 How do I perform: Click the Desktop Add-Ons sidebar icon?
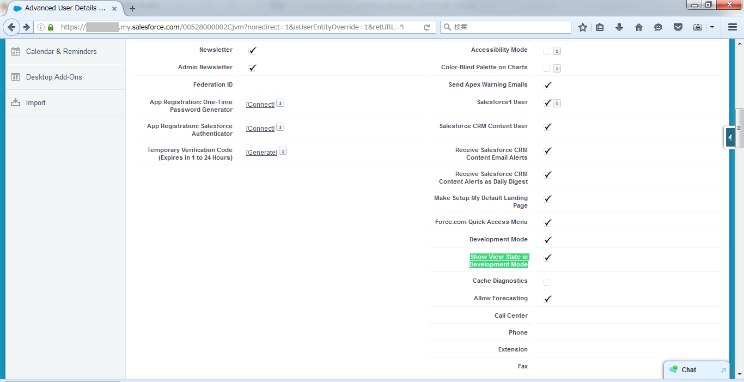coord(16,77)
